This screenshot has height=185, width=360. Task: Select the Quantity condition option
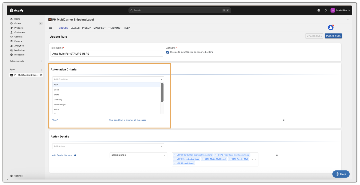106,100
